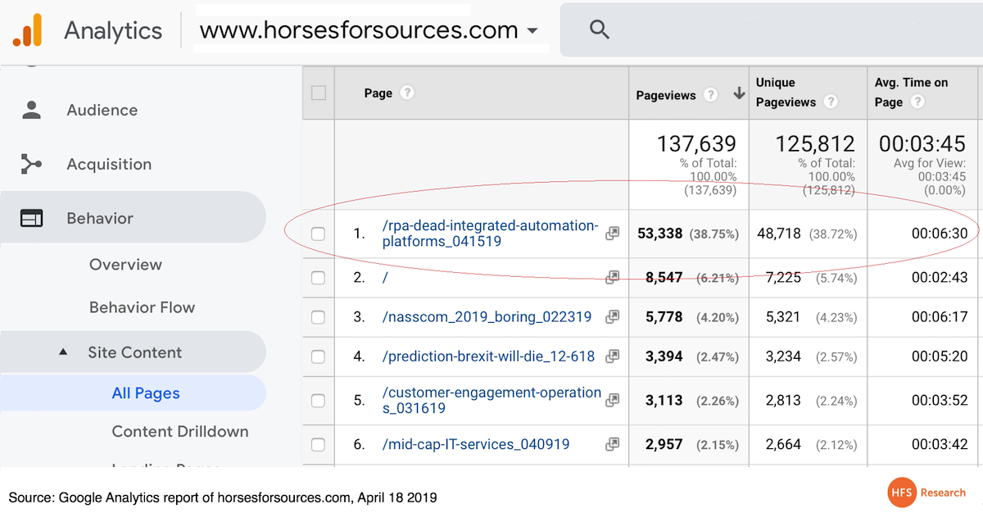This screenshot has width=983, height=513.
Task: Click the 00:03:45 average time total
Action: (922, 144)
